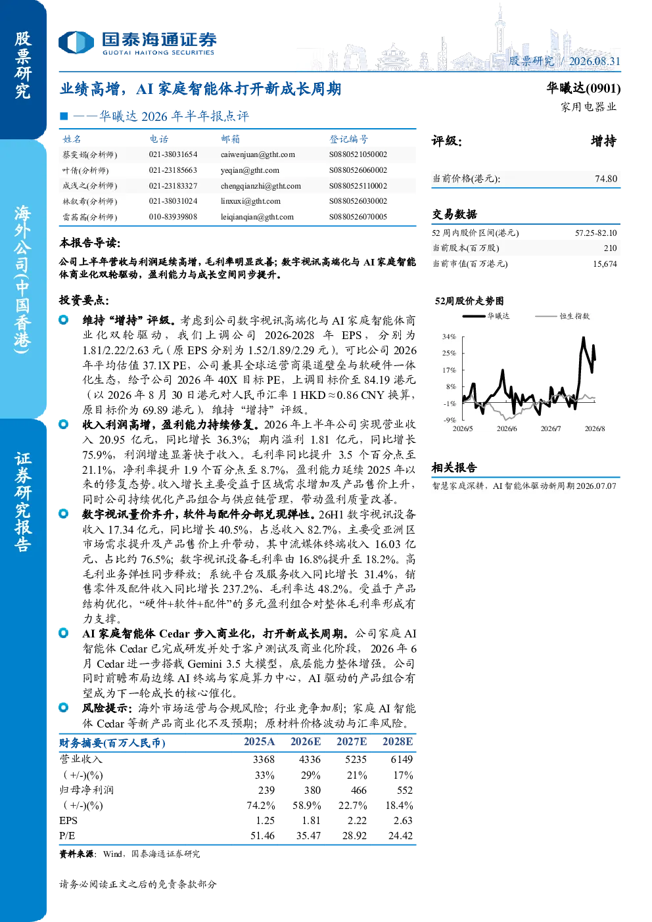652x922 pixels.
Task: Click the 本报告导读 heading
Action: coord(90,242)
